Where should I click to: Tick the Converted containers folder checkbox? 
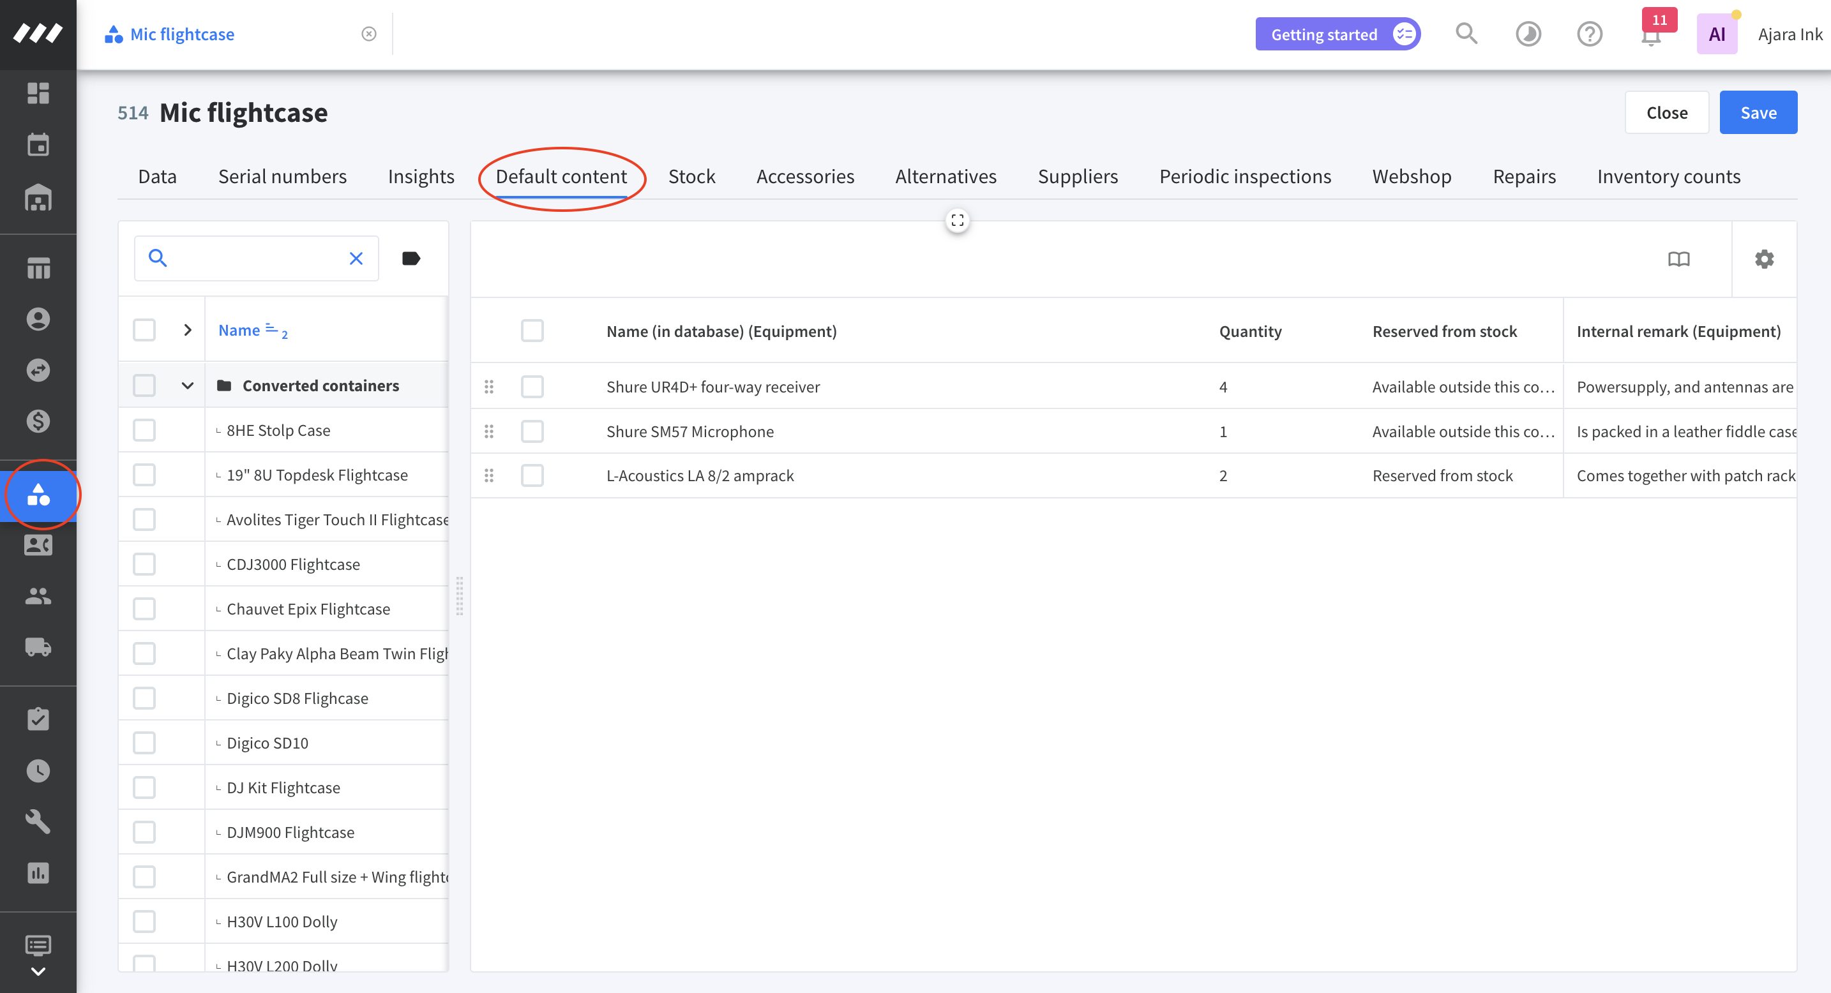pyautogui.click(x=144, y=385)
